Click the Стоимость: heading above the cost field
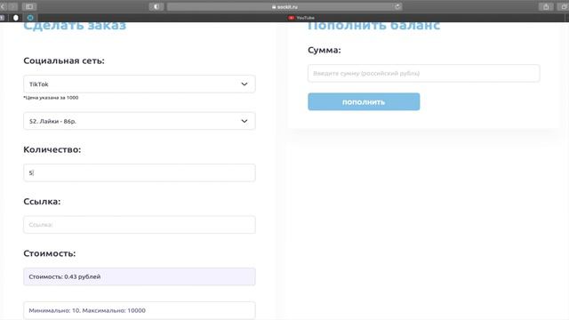The image size is (569, 320). (x=50, y=253)
